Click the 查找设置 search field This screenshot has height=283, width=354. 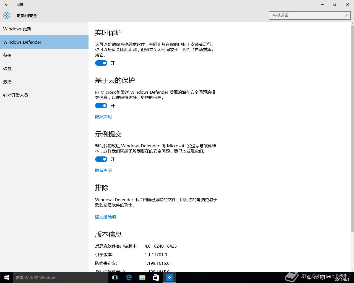(x=309, y=15)
